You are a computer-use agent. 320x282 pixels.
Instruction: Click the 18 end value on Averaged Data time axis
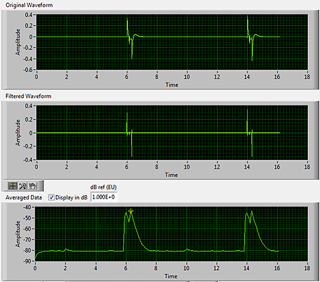(307, 268)
